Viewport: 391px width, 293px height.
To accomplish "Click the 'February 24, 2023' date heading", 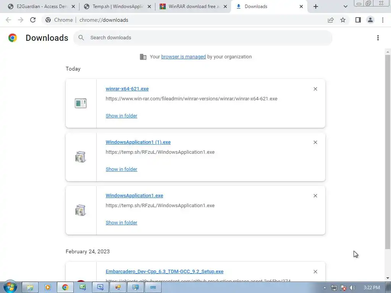I will click(87, 251).
